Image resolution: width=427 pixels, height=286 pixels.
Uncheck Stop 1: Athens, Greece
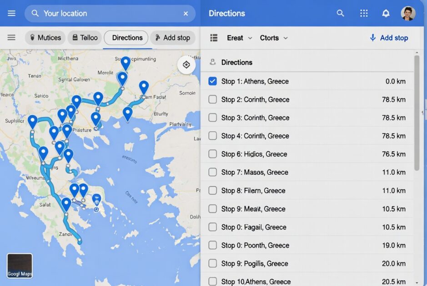click(212, 81)
